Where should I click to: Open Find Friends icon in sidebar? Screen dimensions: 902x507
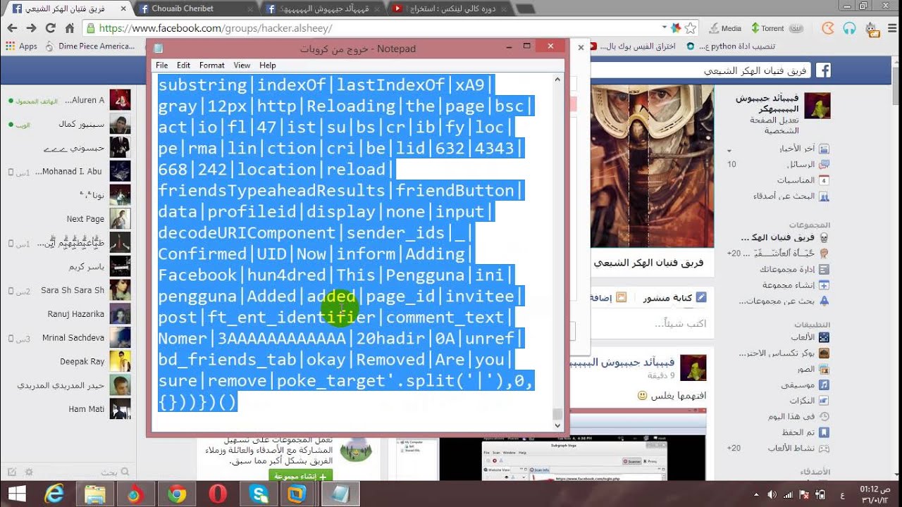824,196
